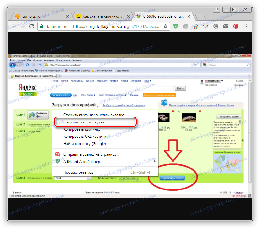This screenshot has height=228, width=260.
Task: Click the Chrome forward arrow
Action: pos(23,26)
